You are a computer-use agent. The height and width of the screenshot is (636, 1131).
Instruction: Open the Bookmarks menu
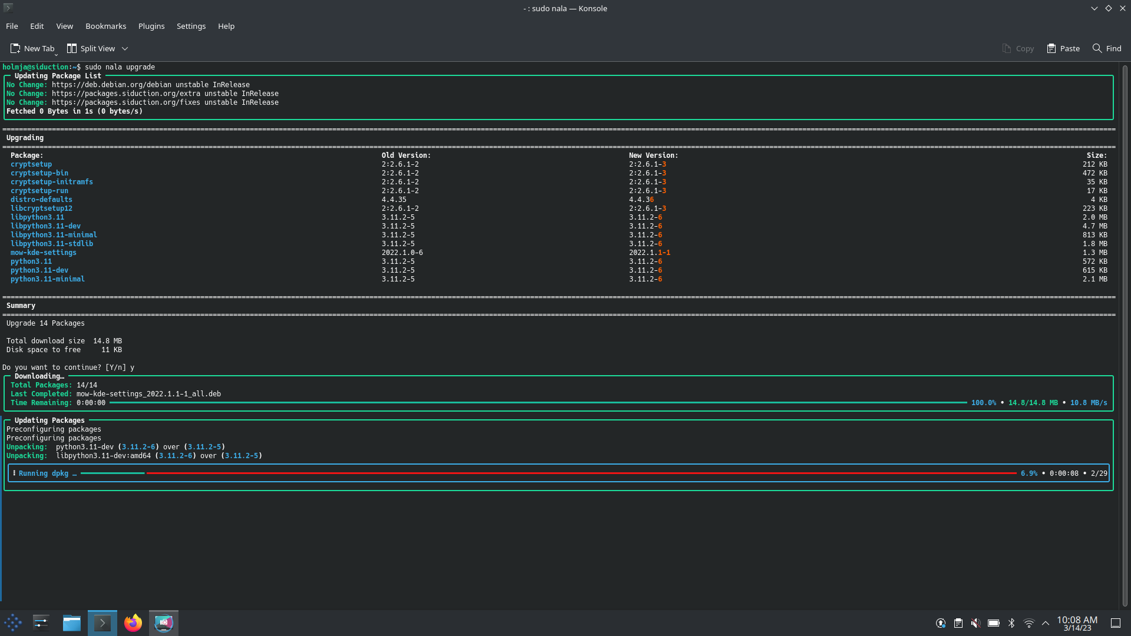(105, 26)
